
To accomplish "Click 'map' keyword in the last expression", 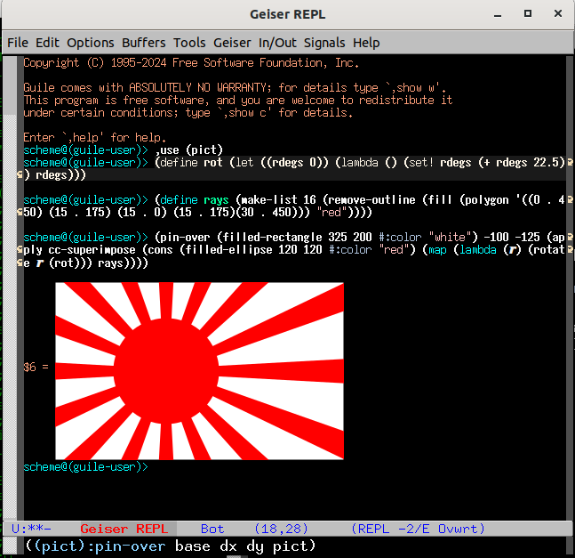I will pyautogui.click(x=437, y=249).
